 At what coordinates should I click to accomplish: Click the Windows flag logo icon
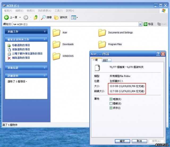point(164,11)
